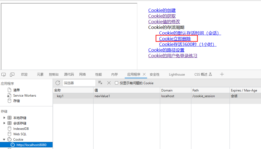
Task: Delete selected cookie with X icon
Action: (109, 83)
